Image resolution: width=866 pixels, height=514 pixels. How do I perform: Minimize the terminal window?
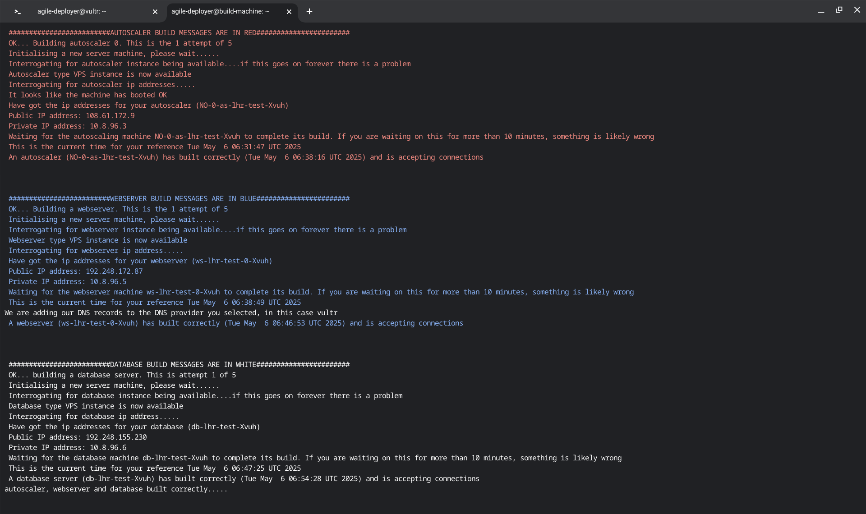(821, 11)
